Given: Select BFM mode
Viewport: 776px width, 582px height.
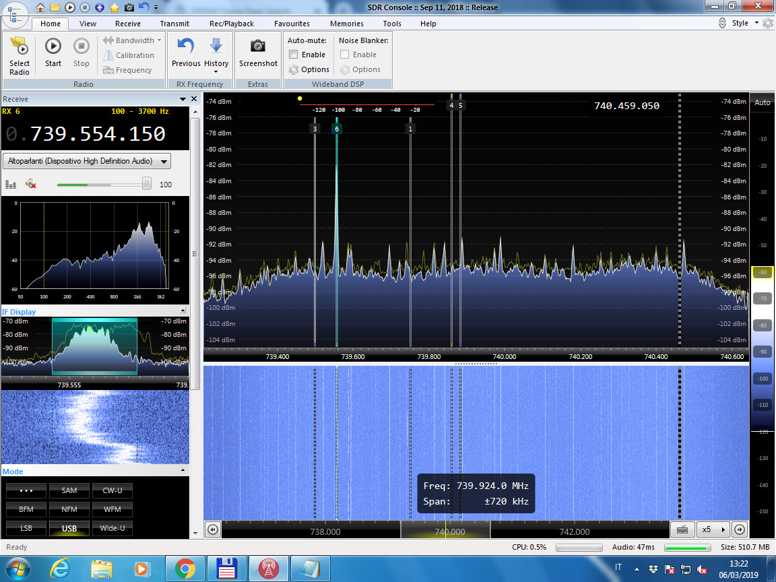Looking at the screenshot, I should (26, 509).
